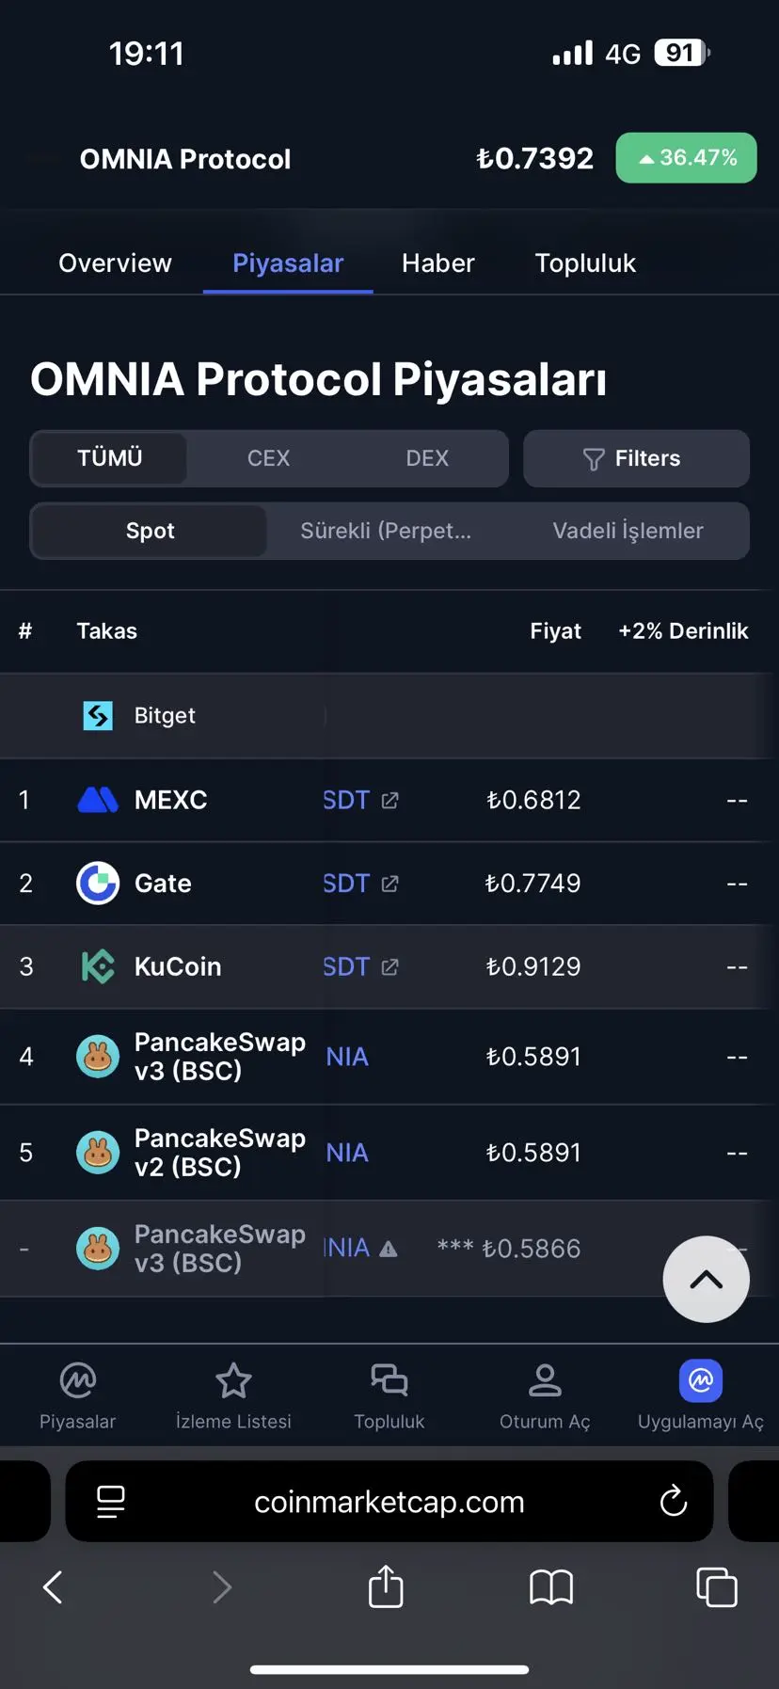Tap Safari reload page icon
The height and width of the screenshot is (1689, 779).
tap(674, 1501)
